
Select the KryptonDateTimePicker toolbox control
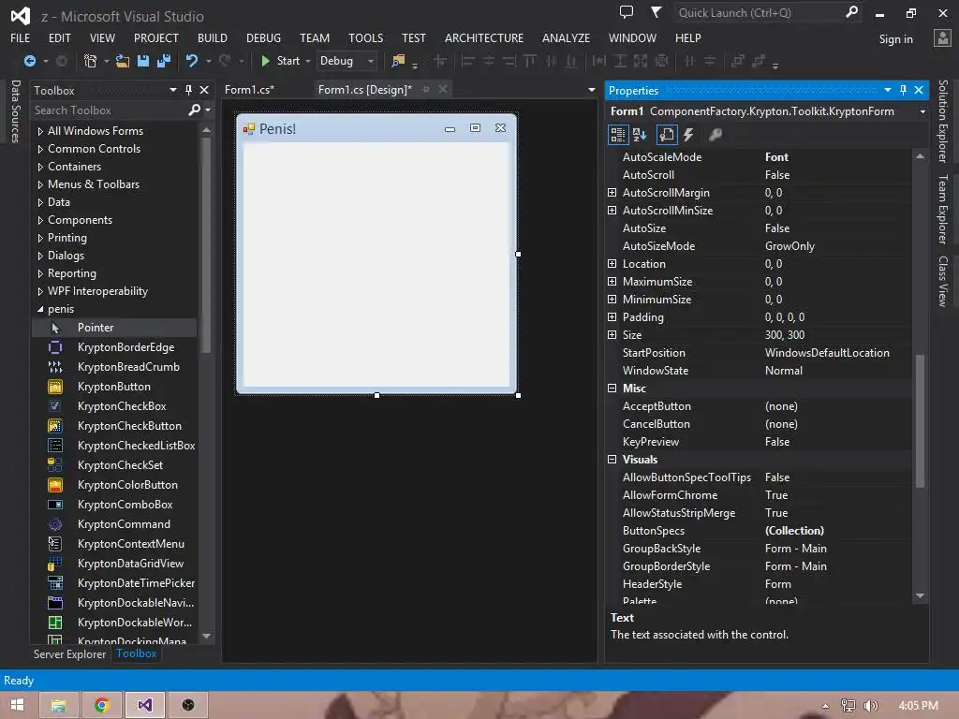(114, 582)
